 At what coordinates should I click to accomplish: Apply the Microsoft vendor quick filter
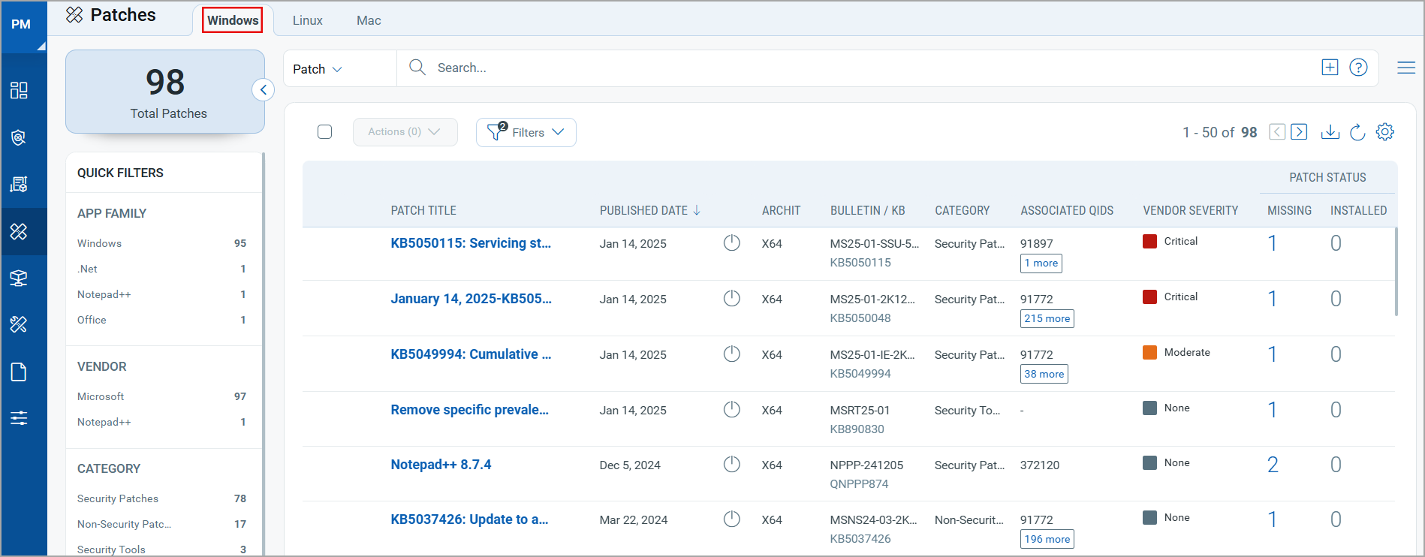(x=101, y=396)
